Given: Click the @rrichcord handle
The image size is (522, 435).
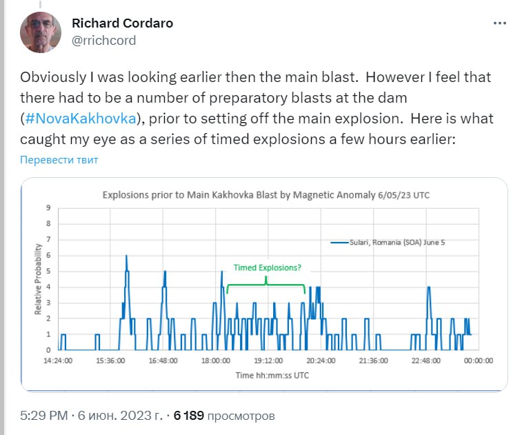Looking at the screenshot, I should 103,40.
